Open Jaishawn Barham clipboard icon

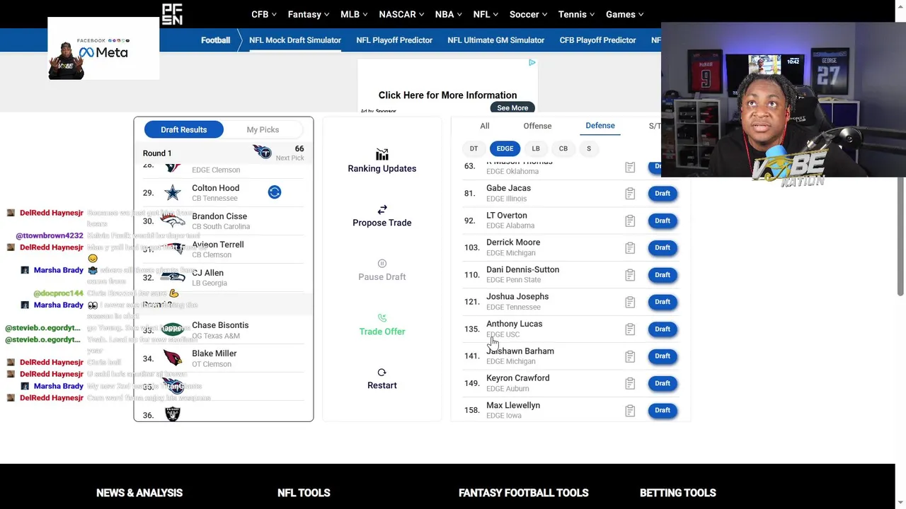pyautogui.click(x=630, y=356)
